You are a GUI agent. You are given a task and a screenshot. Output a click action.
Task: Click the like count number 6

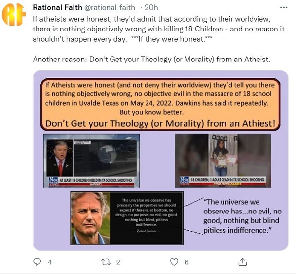[x=186, y=262]
